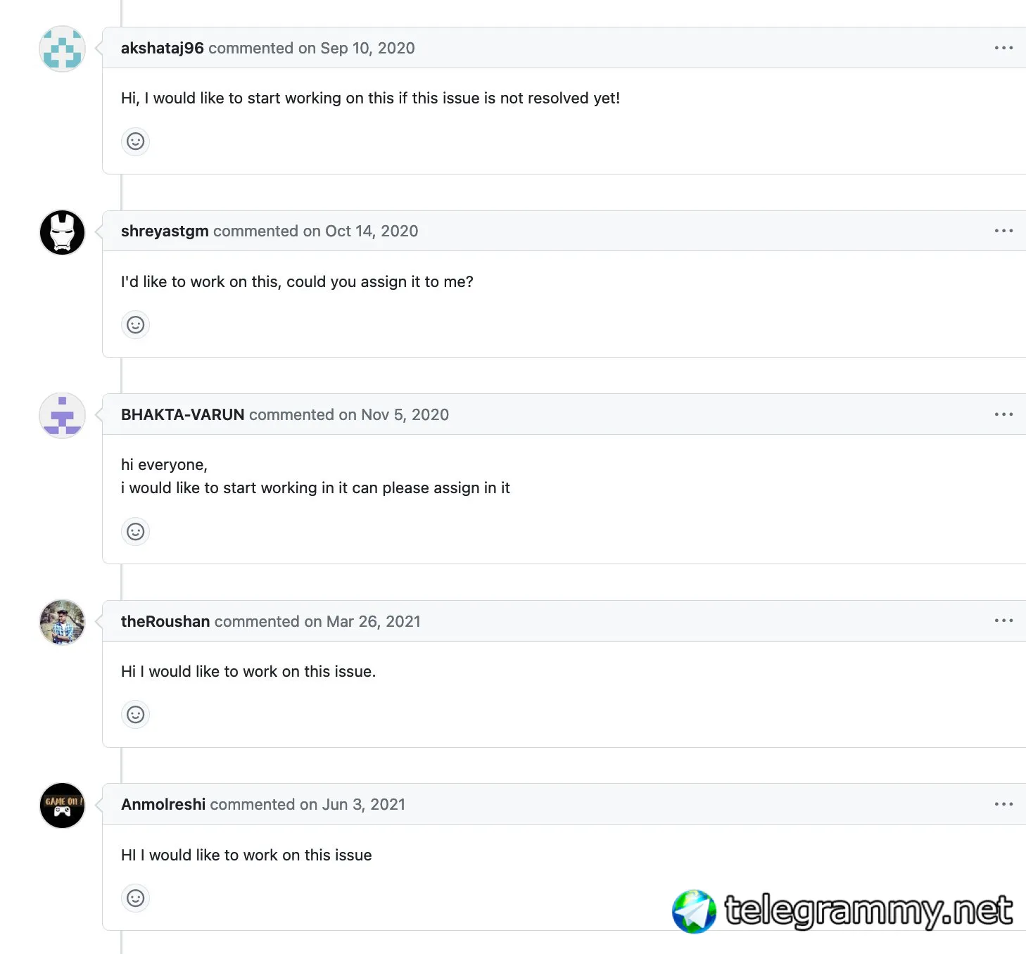The height and width of the screenshot is (954, 1026).
Task: Open the shreyastgm username link
Action: click(x=165, y=231)
